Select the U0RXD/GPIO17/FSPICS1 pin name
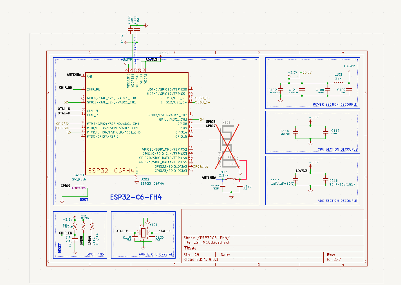This screenshot has height=285, width=401. point(167,94)
